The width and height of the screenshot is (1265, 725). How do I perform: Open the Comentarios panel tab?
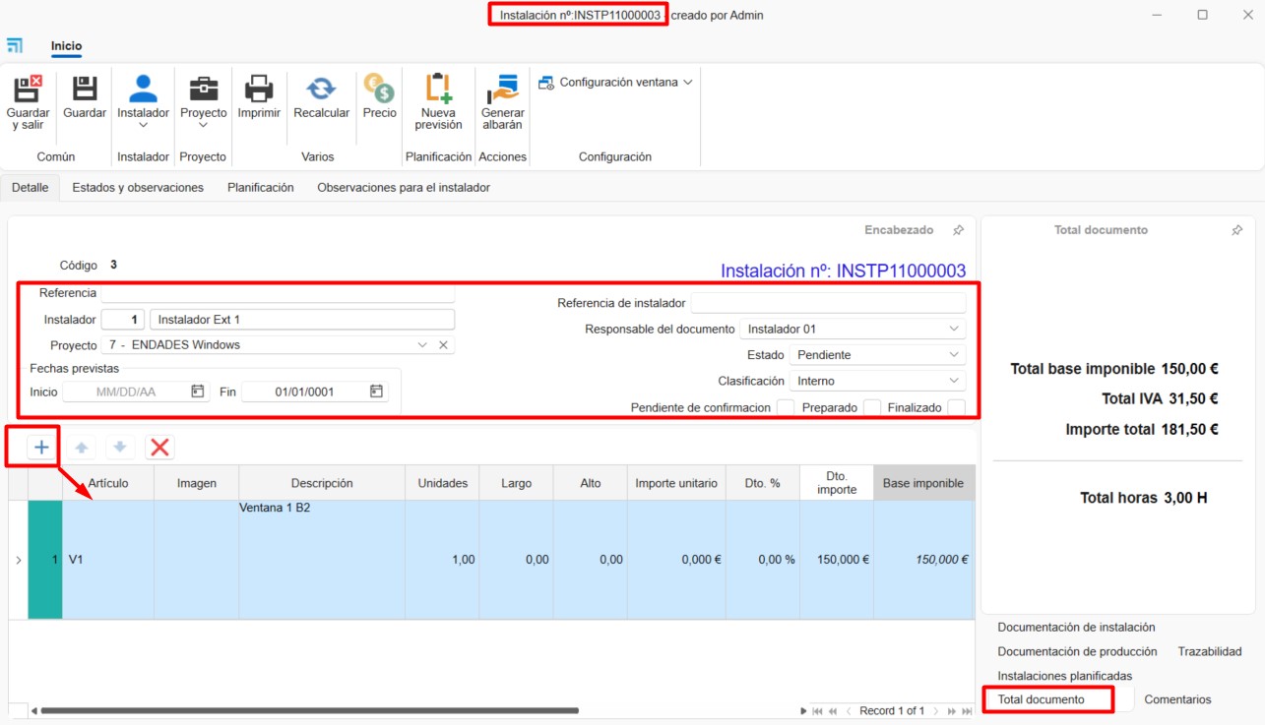[1177, 699]
